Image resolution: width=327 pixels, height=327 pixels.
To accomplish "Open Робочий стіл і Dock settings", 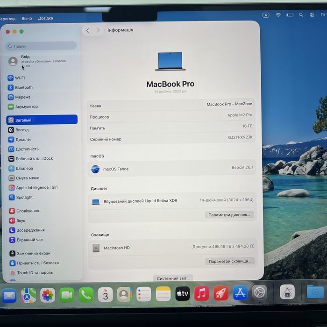I will click(x=30, y=158).
